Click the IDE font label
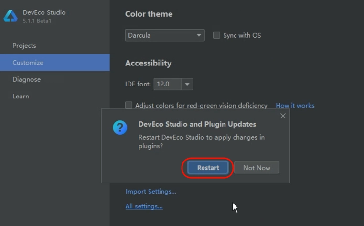This screenshot has width=364, height=226. (x=138, y=84)
